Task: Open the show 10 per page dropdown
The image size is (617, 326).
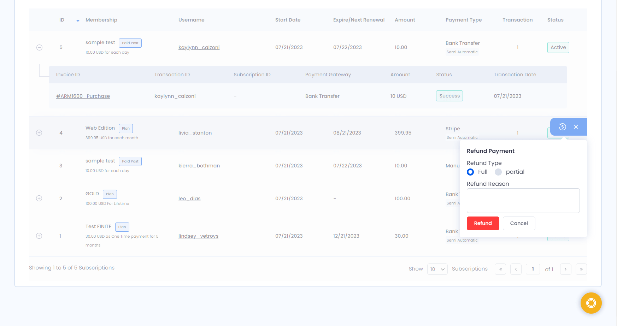Action: [x=437, y=269]
